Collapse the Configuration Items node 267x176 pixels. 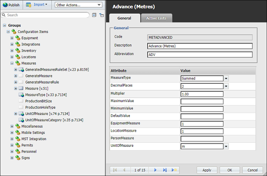coord(8,32)
